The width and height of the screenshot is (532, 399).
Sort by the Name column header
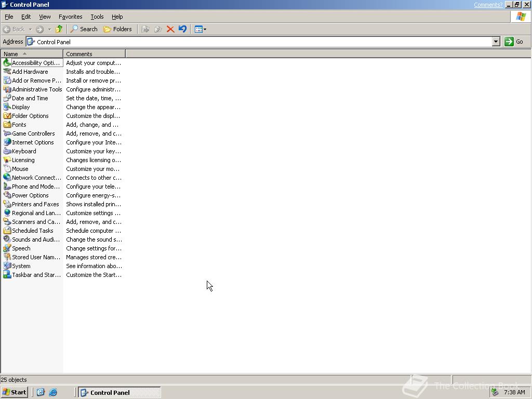click(32, 54)
